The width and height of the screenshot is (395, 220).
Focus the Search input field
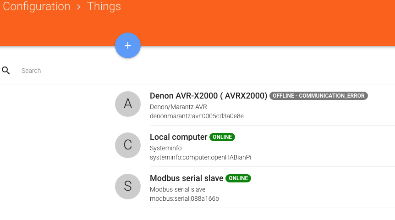pos(183,71)
